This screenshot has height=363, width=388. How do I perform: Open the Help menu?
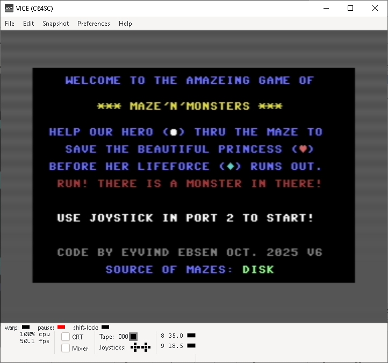[x=125, y=24]
